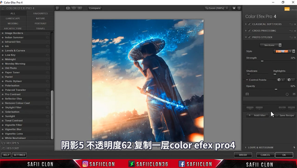
Task: Collapse the Photo Styliser filter
Action: pos(246,37)
